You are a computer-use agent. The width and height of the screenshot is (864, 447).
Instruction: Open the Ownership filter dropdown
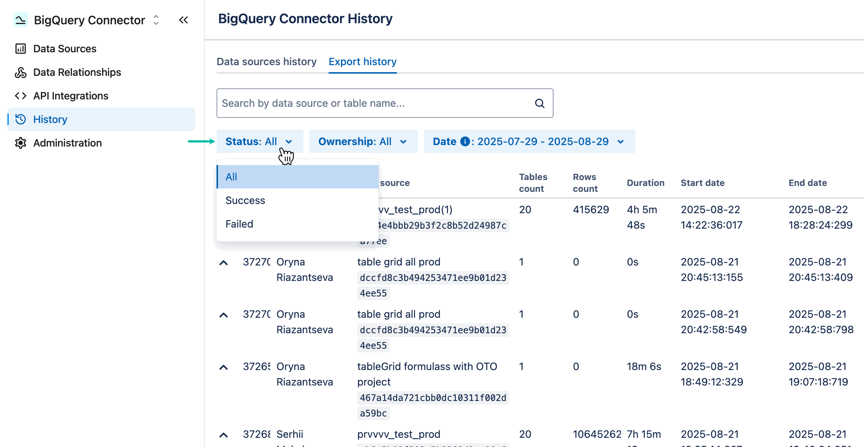pos(363,141)
